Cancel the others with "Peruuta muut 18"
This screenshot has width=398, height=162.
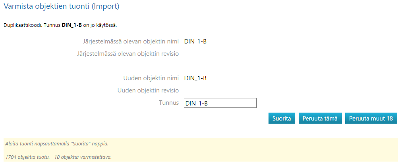click(x=371, y=118)
